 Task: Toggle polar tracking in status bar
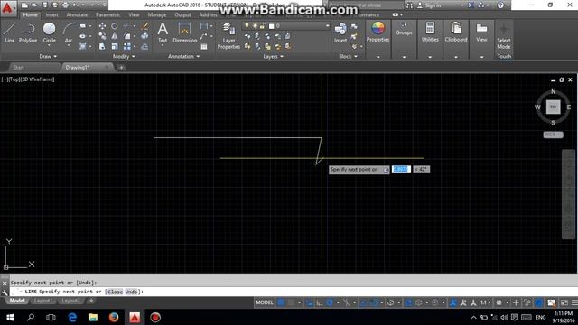point(330,302)
